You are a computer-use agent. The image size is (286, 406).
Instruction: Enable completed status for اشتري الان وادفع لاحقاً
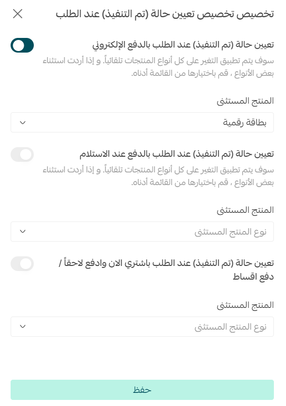tap(22, 264)
